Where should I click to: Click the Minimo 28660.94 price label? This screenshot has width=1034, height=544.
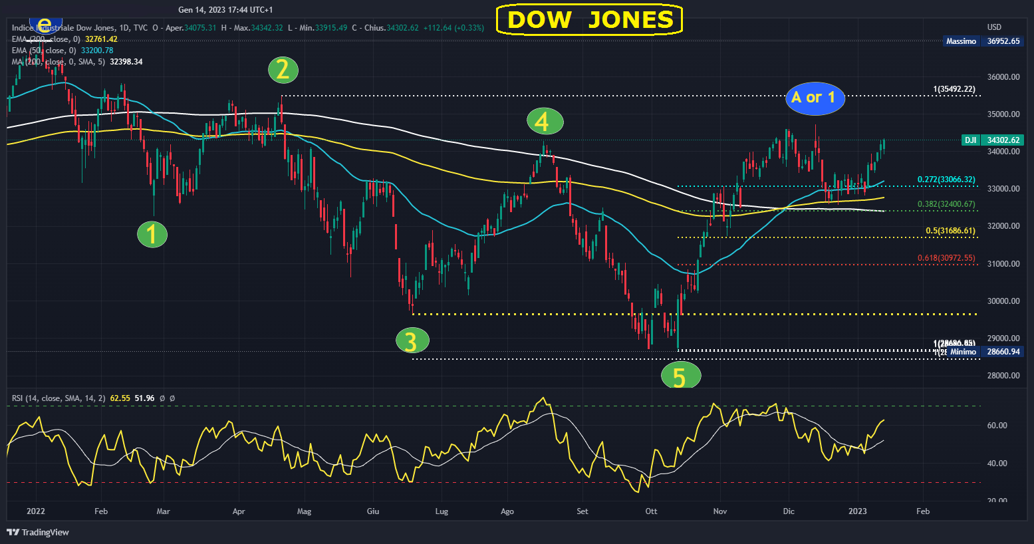click(x=986, y=352)
